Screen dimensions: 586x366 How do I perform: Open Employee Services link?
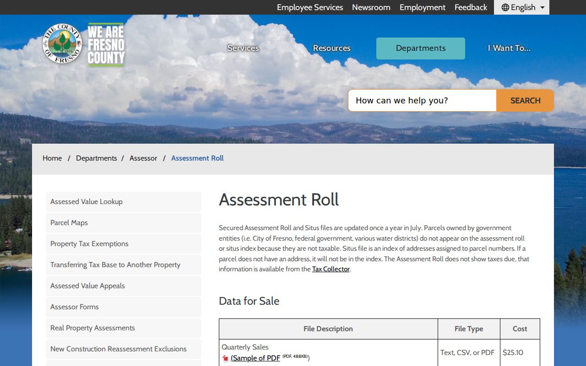click(310, 7)
